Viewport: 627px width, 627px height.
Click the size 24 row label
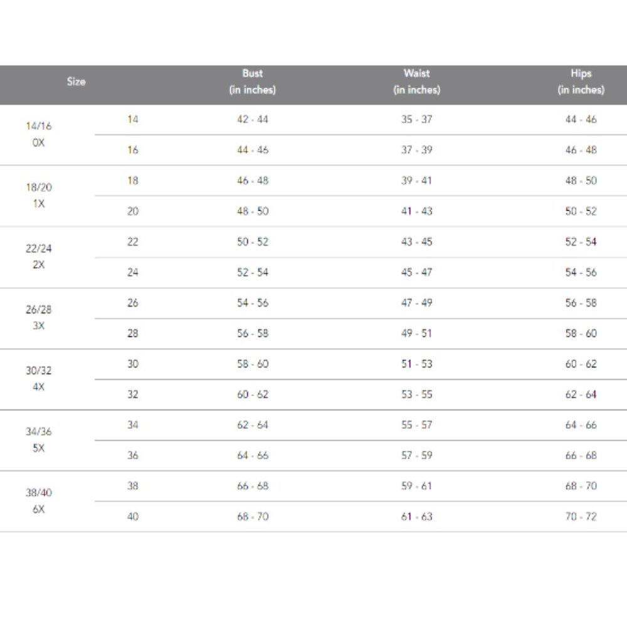(x=133, y=272)
